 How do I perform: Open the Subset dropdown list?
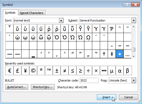[x=134, y=20]
